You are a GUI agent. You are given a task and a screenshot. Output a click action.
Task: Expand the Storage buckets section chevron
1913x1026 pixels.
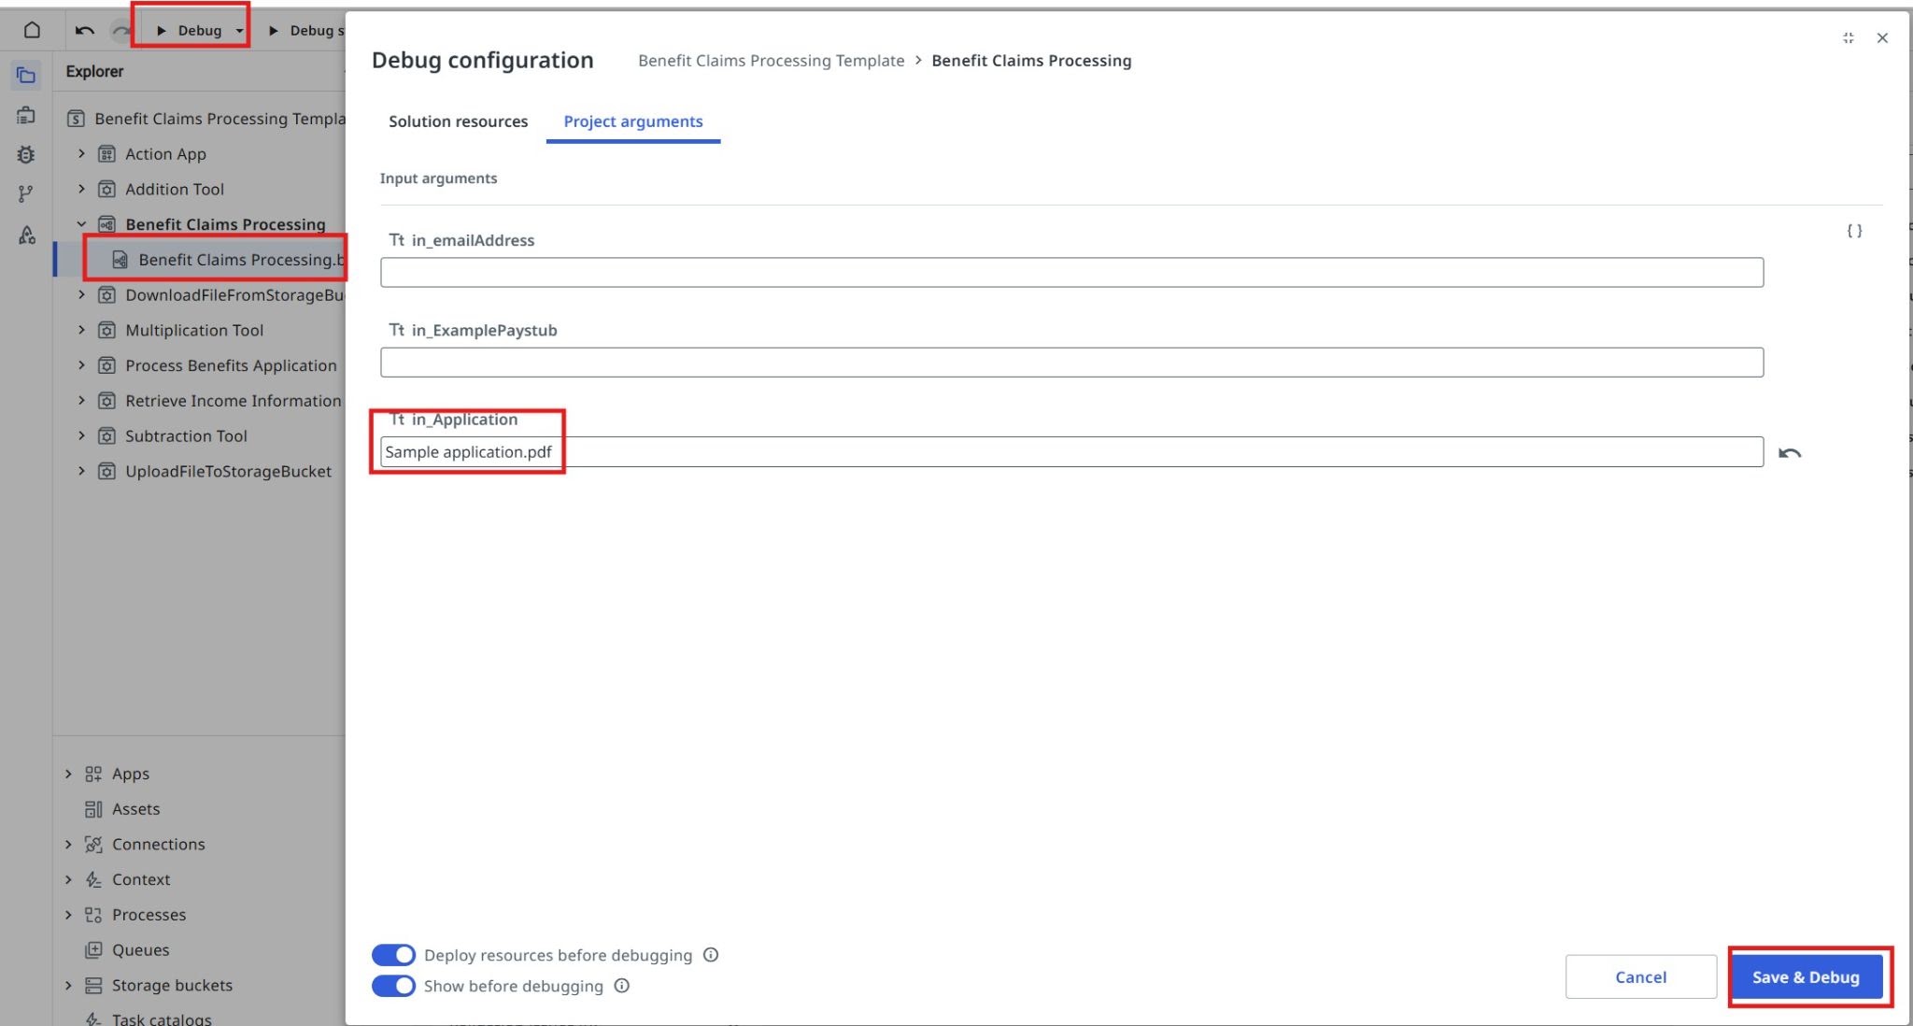pos(68,985)
